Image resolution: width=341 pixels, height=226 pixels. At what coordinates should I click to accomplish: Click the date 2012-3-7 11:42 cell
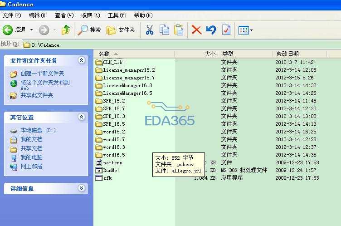pyautogui.click(x=294, y=62)
